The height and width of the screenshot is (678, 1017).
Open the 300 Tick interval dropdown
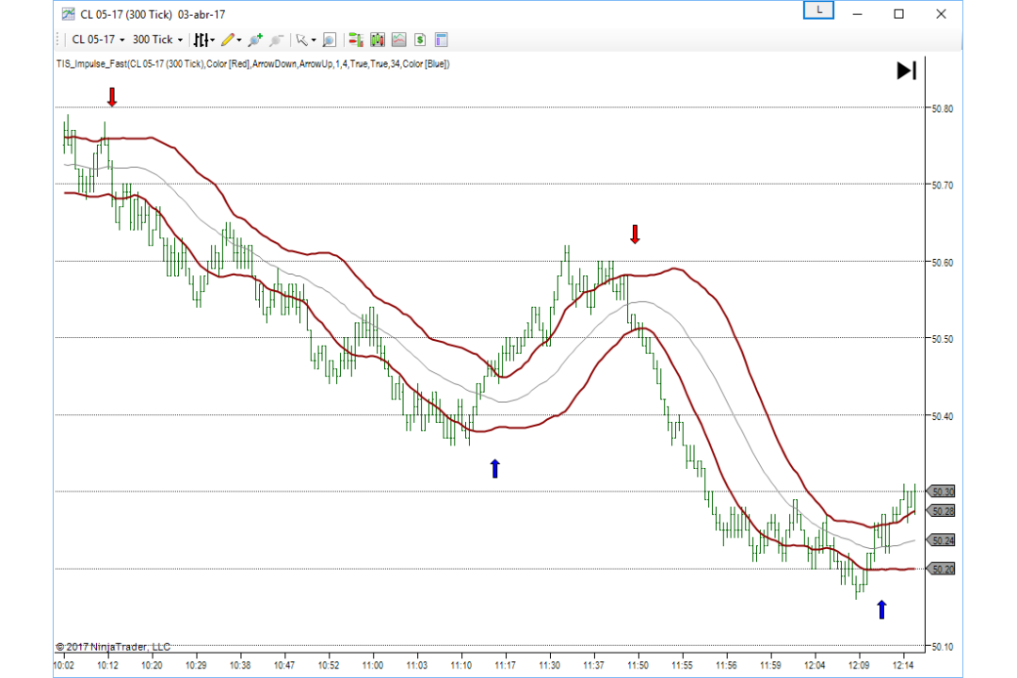click(x=157, y=40)
